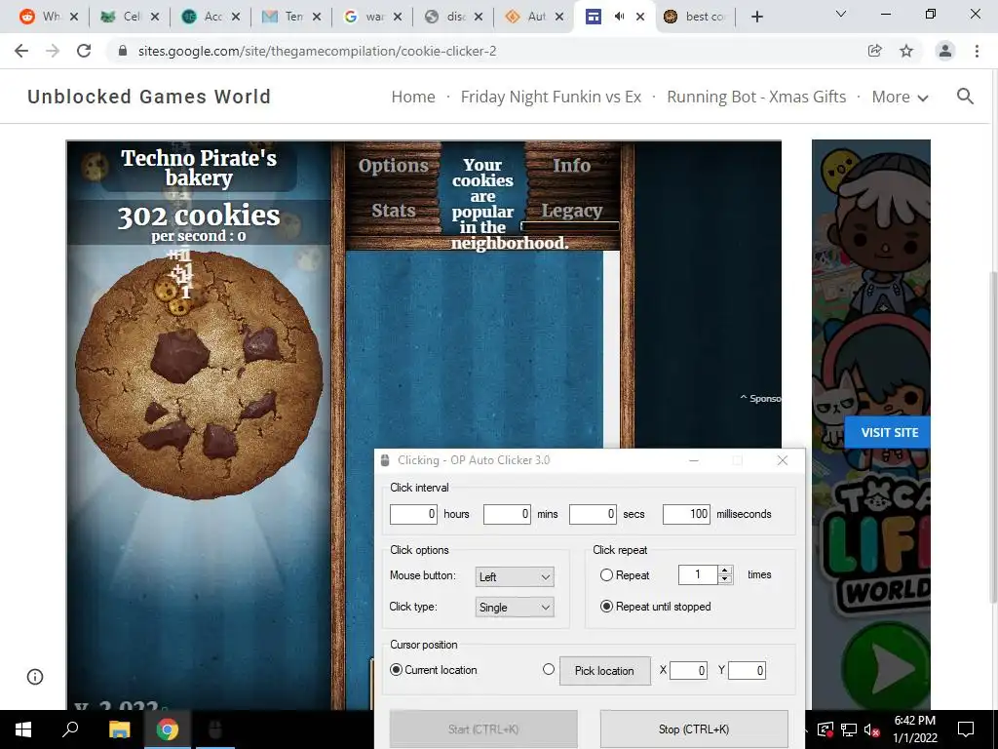Open a new browser tab

(756, 18)
